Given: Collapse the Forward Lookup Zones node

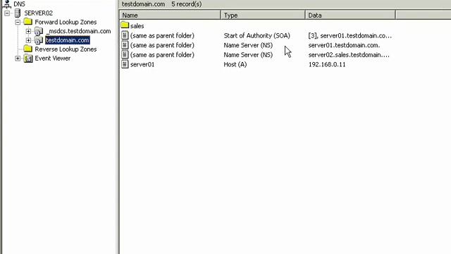Looking at the screenshot, I should [x=18, y=22].
